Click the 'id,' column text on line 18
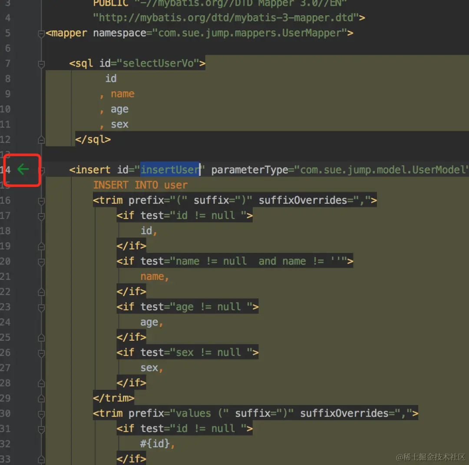Screen dimensions: 469x465 (149, 231)
